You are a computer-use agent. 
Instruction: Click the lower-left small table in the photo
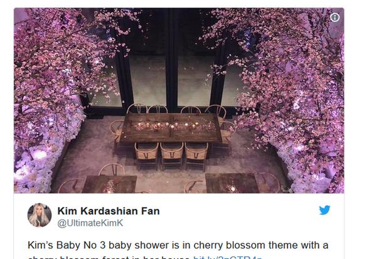(x=109, y=184)
